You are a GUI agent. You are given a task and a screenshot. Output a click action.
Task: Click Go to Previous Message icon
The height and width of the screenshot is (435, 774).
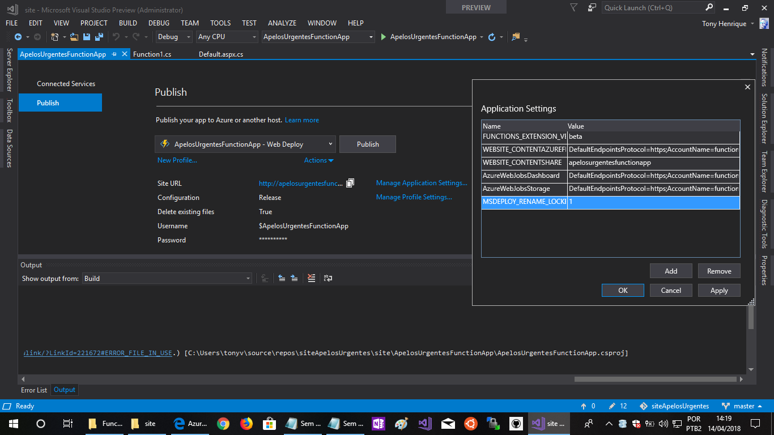pos(282,278)
